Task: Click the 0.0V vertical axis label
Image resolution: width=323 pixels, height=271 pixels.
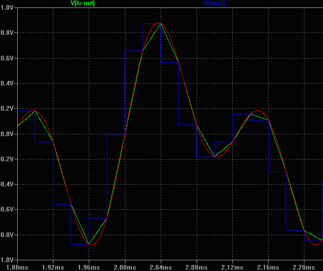Action: (x=7, y=134)
